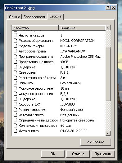Click the question mark help button
The width and height of the screenshot is (122, 163).
pyautogui.click(x=108, y=8)
